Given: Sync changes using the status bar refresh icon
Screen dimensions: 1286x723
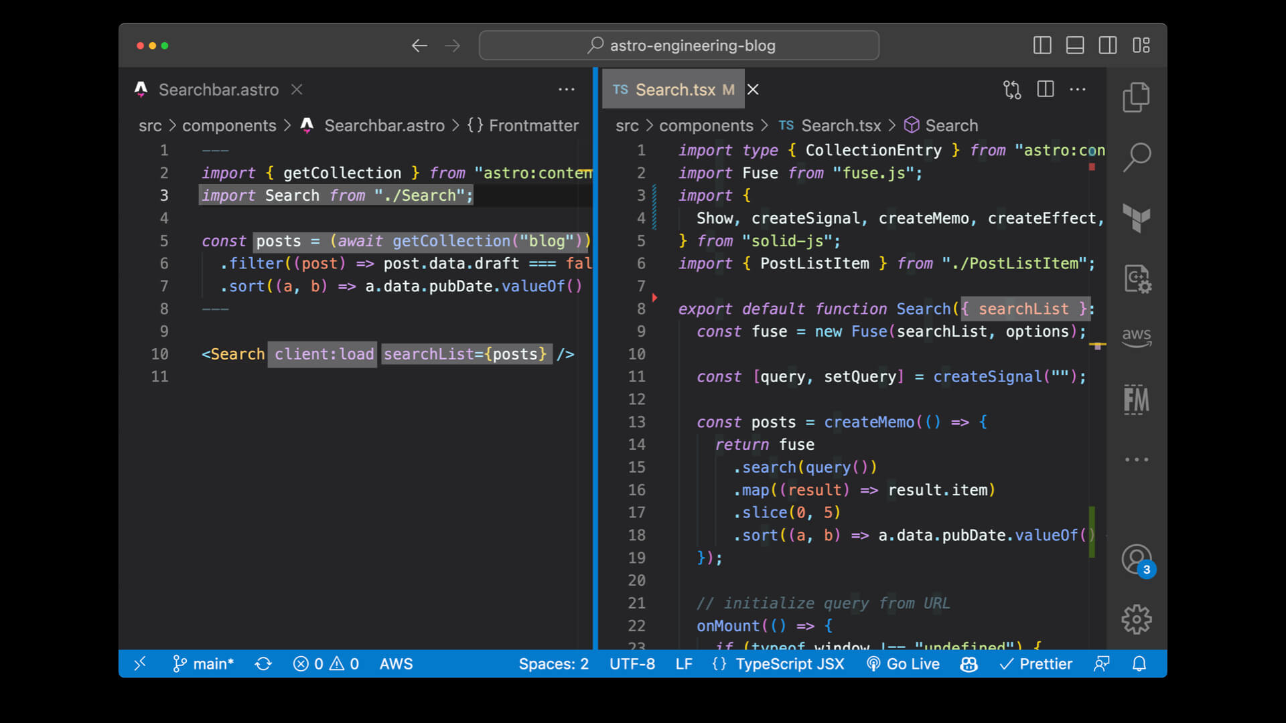Looking at the screenshot, I should point(263,663).
